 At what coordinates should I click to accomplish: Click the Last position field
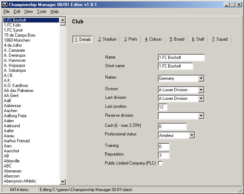(163, 107)
